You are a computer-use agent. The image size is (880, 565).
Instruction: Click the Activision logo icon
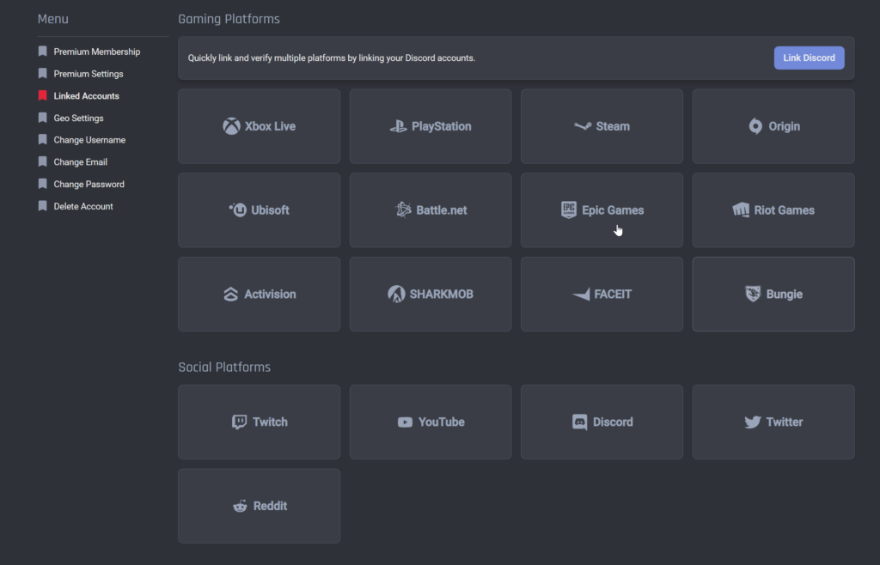pyautogui.click(x=230, y=294)
